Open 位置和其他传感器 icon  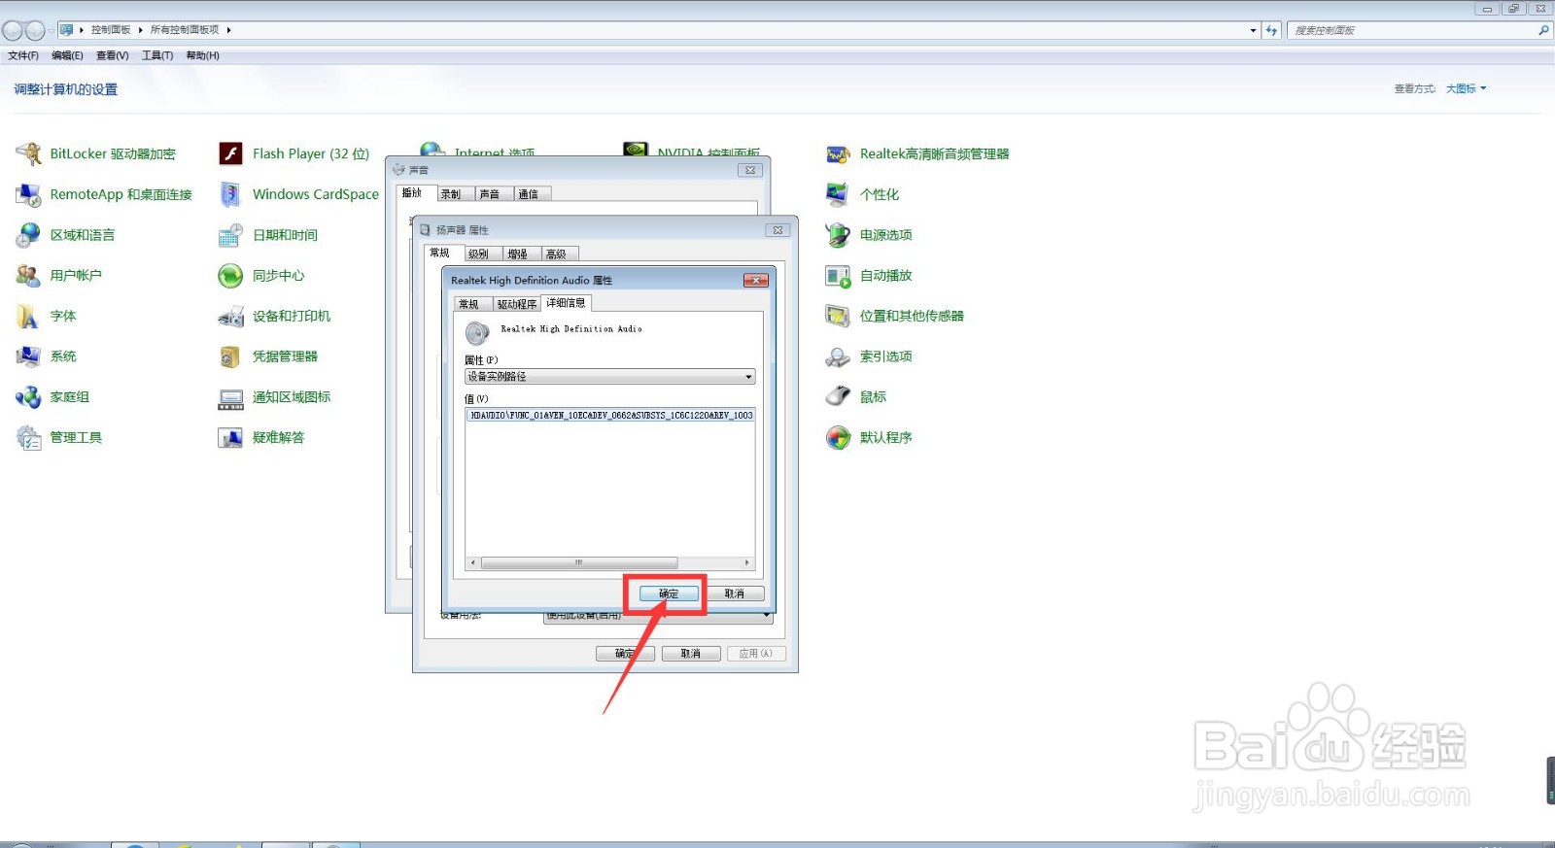838,316
